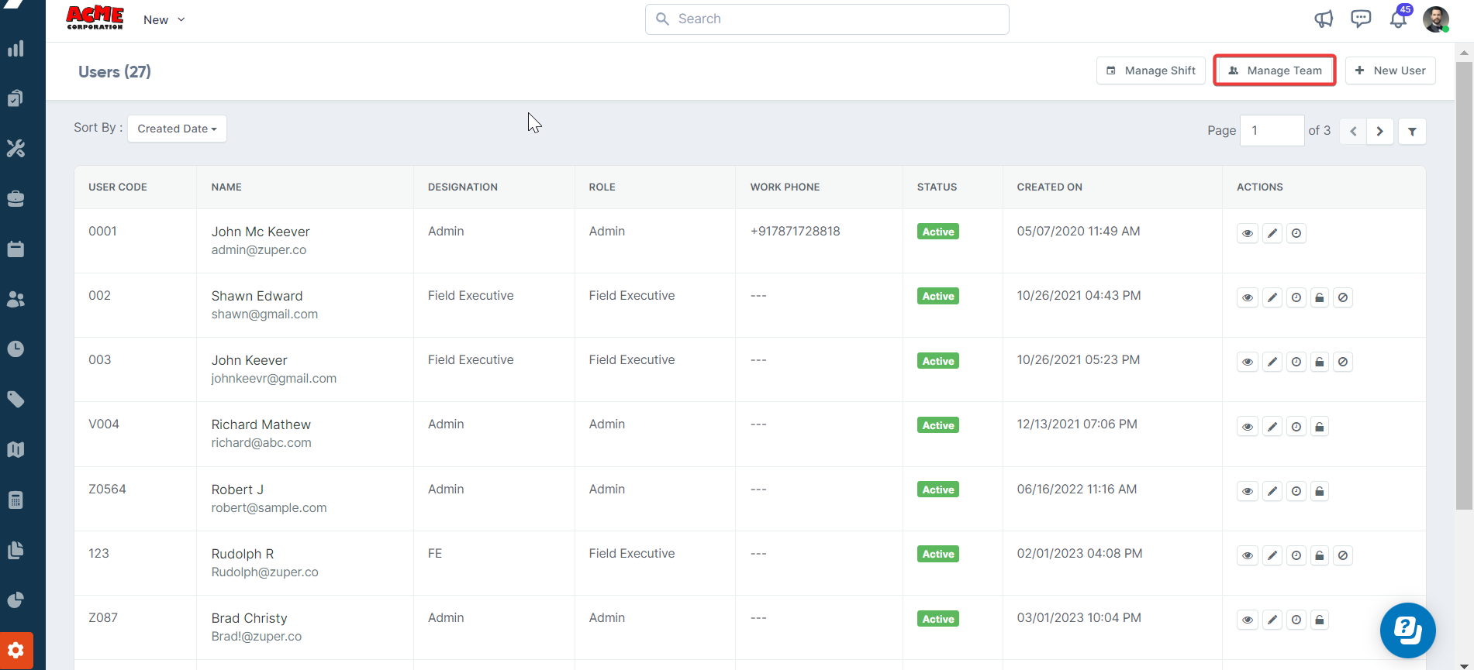The width and height of the screenshot is (1474, 670).
Task: Open the help chat widget
Action: 1407,630
